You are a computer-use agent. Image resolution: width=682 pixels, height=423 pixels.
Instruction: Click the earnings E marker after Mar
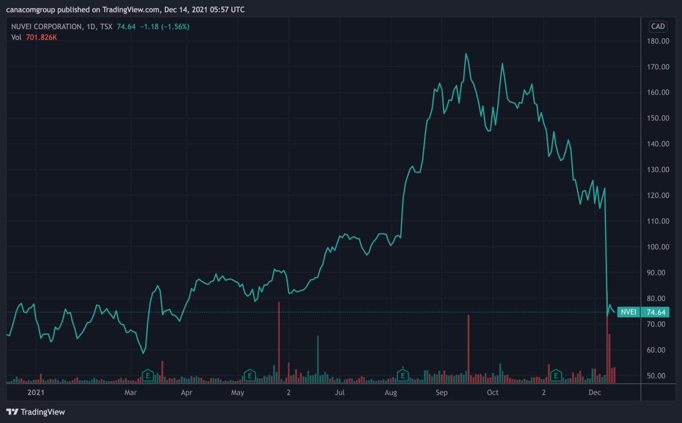147,376
